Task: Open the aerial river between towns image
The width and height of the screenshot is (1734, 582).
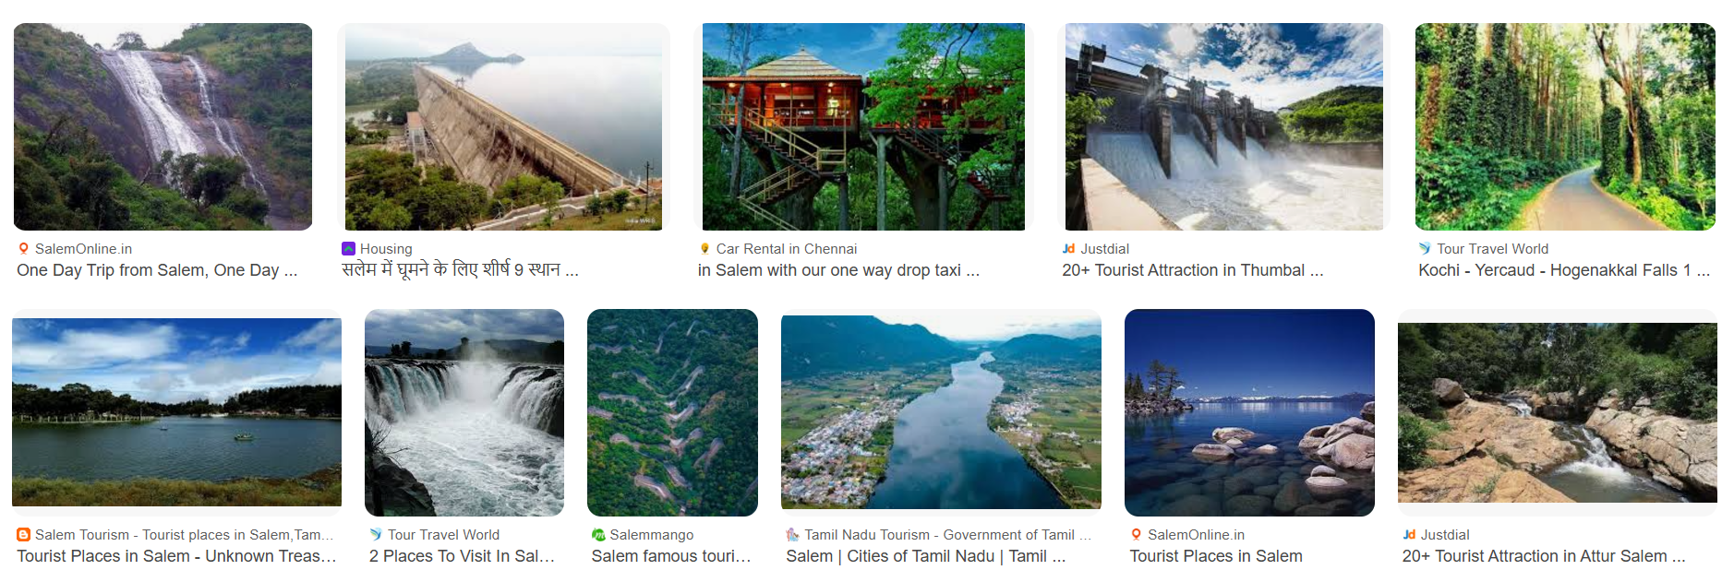Action: pyautogui.click(x=941, y=412)
